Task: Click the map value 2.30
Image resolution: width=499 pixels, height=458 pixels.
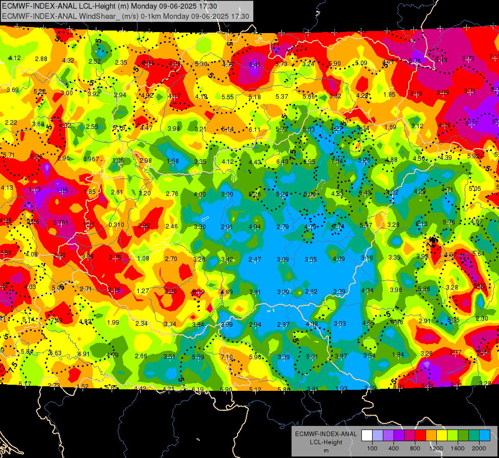Action: pyautogui.click(x=482, y=318)
